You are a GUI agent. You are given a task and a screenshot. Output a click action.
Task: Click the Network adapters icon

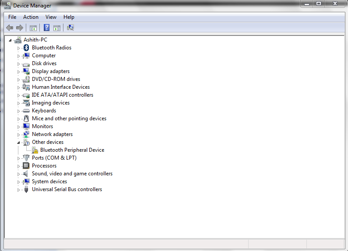(26, 134)
